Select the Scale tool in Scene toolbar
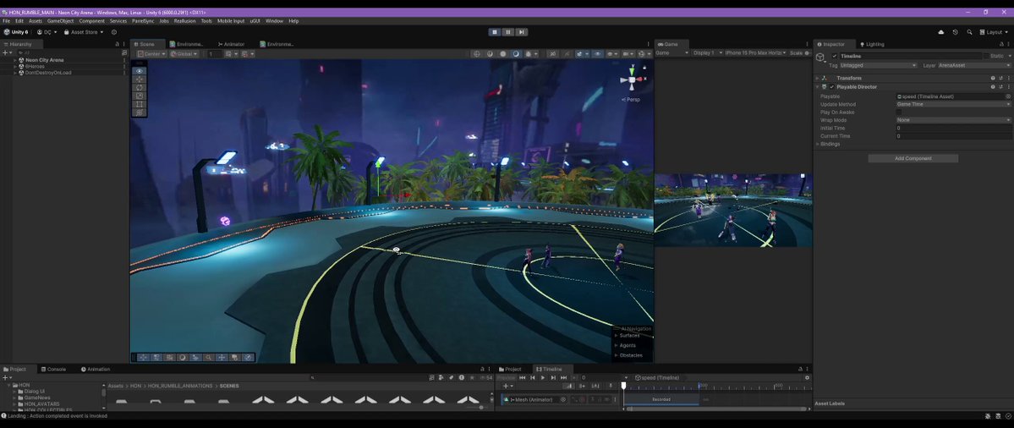The height and width of the screenshot is (428, 1014). (139, 96)
